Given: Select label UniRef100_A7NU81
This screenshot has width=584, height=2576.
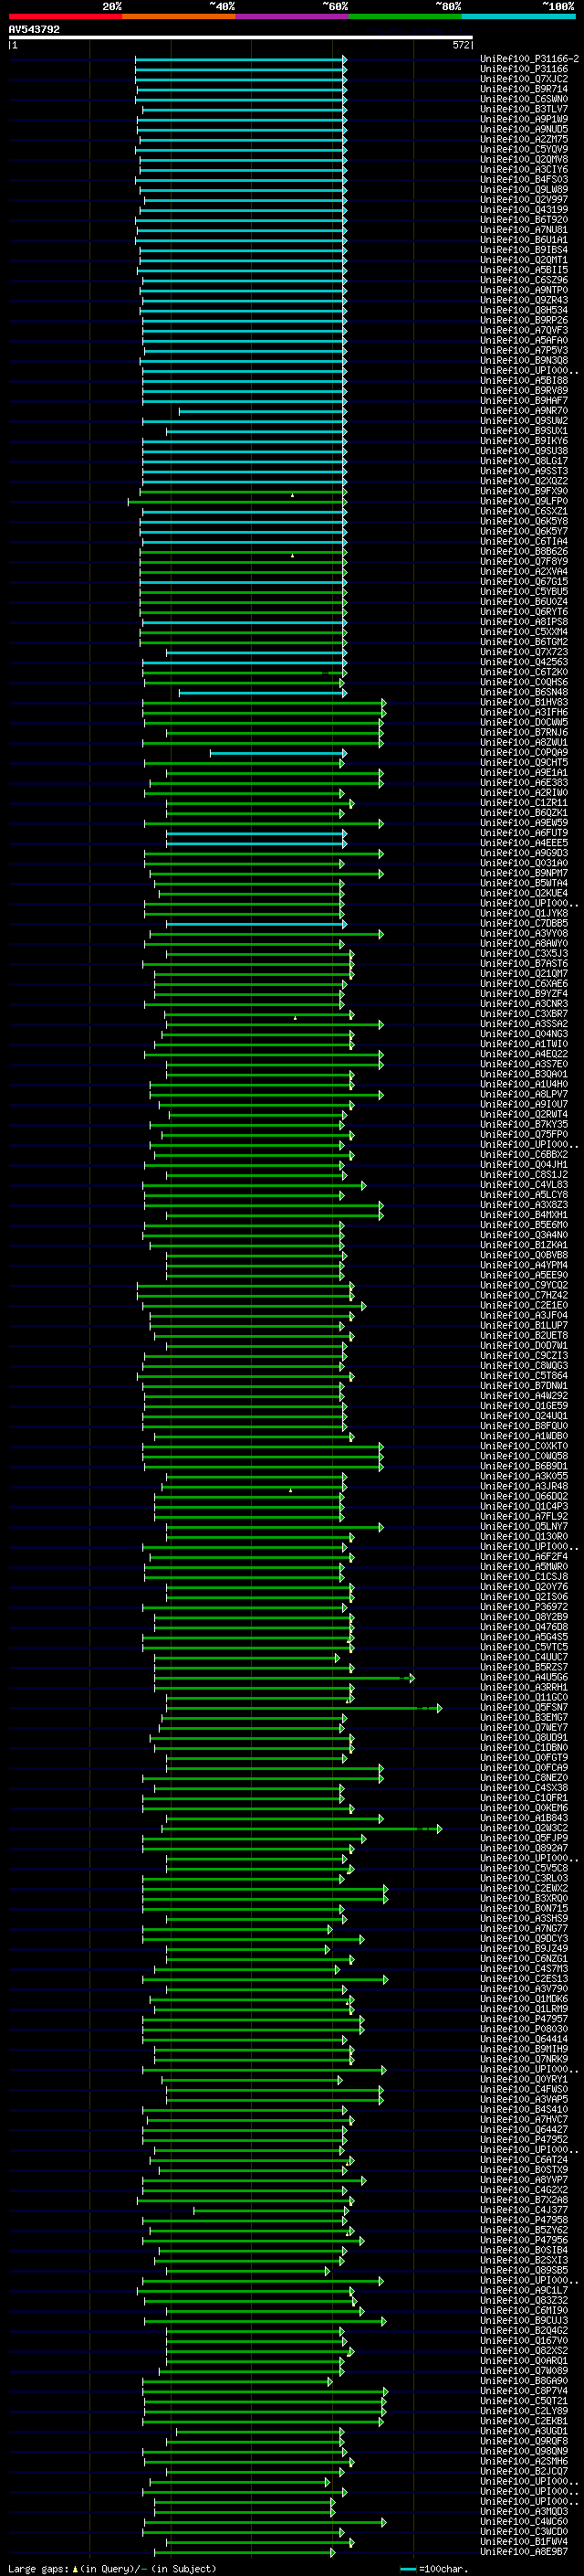Looking at the screenshot, I should [524, 230].
